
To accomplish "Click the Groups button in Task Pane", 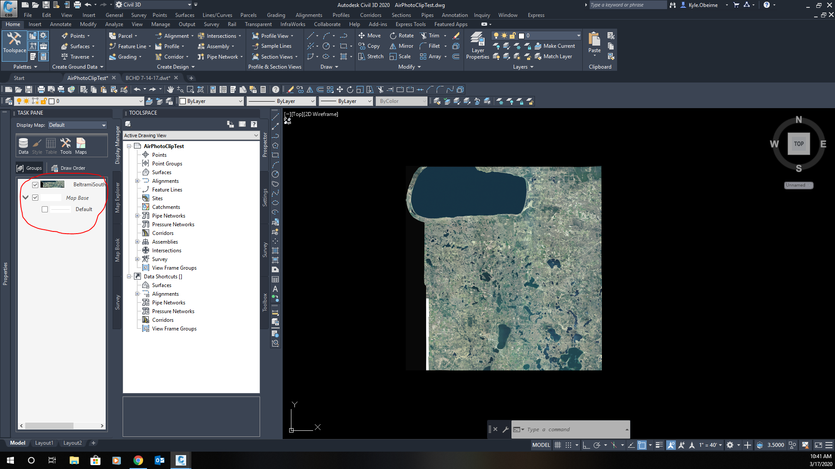I will click(29, 168).
